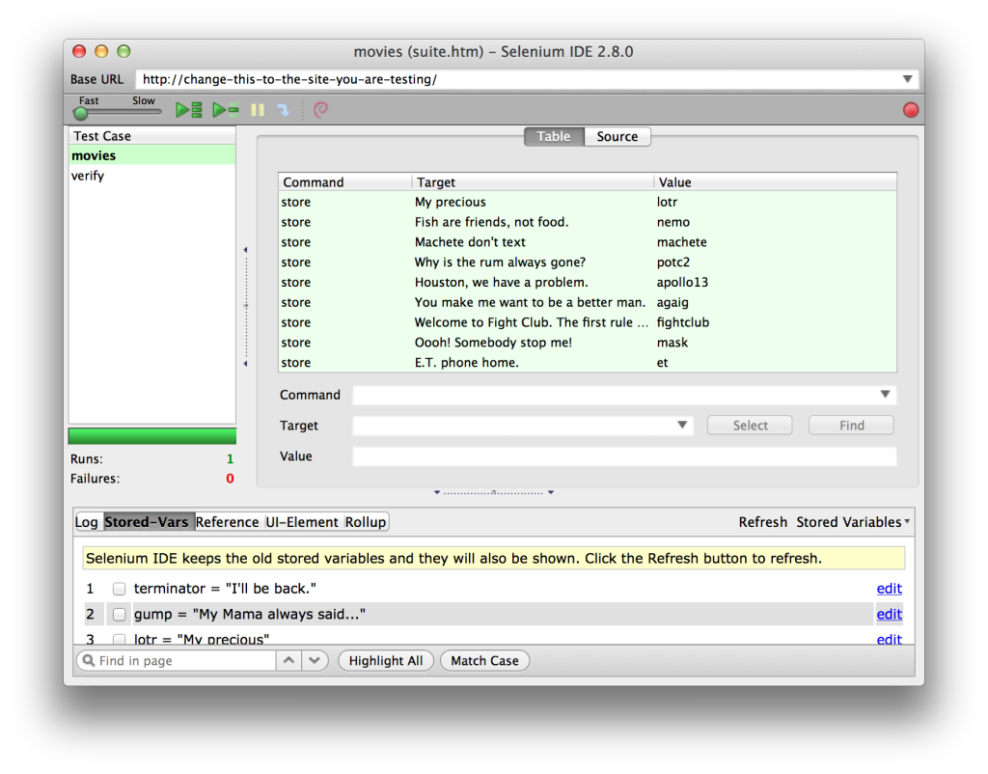The image size is (988, 774).
Task: Focus the Value input field
Action: click(624, 456)
